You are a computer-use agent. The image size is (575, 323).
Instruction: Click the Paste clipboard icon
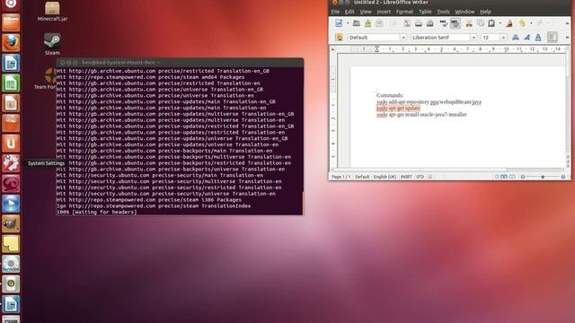click(x=491, y=24)
